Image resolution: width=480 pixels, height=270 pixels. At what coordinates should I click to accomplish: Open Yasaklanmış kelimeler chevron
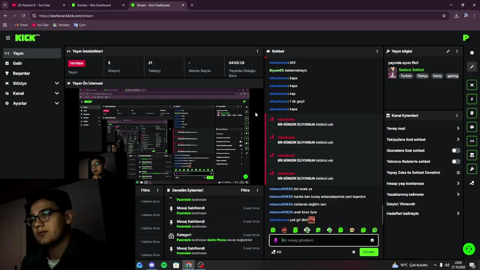[x=458, y=195]
